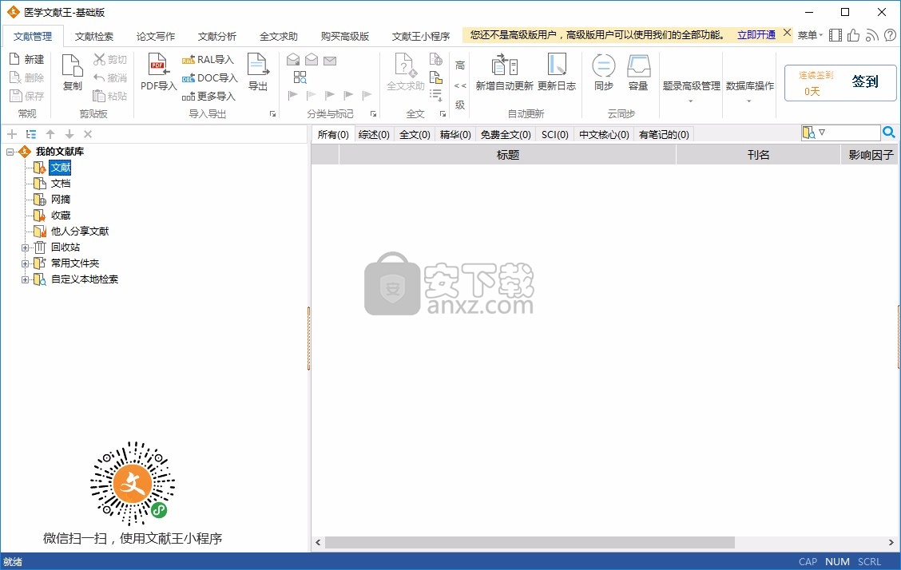Click the 立即开通 upgrade link
This screenshot has height=570, width=901.
pyautogui.click(x=756, y=35)
